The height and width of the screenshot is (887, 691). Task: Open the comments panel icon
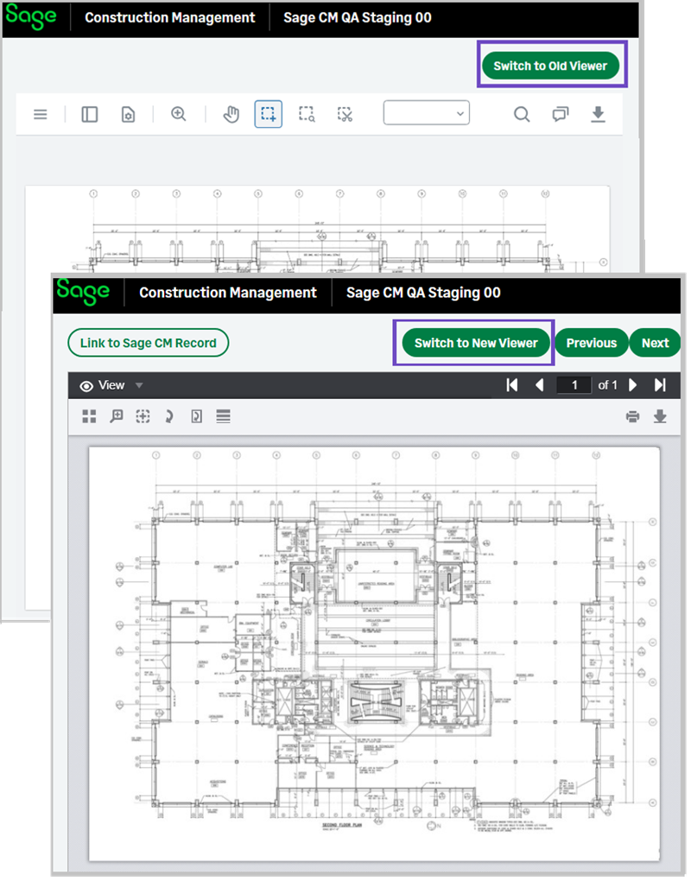(561, 115)
